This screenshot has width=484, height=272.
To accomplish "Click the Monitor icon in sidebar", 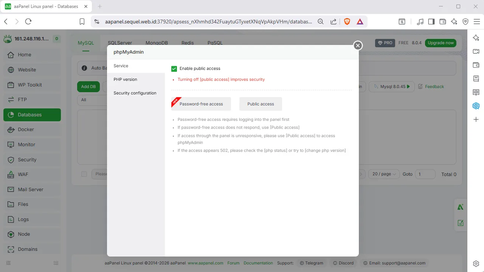I will [x=11, y=145].
